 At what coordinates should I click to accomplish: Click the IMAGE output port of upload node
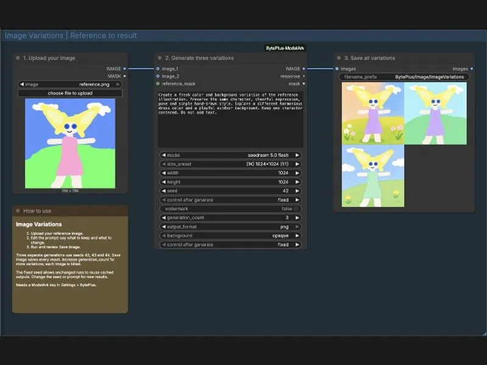pyautogui.click(x=125, y=69)
